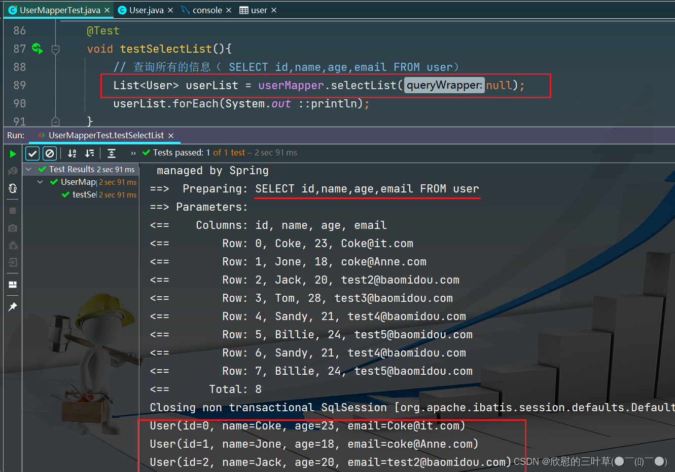Expand all test results
The image size is (675, 472).
[112, 153]
